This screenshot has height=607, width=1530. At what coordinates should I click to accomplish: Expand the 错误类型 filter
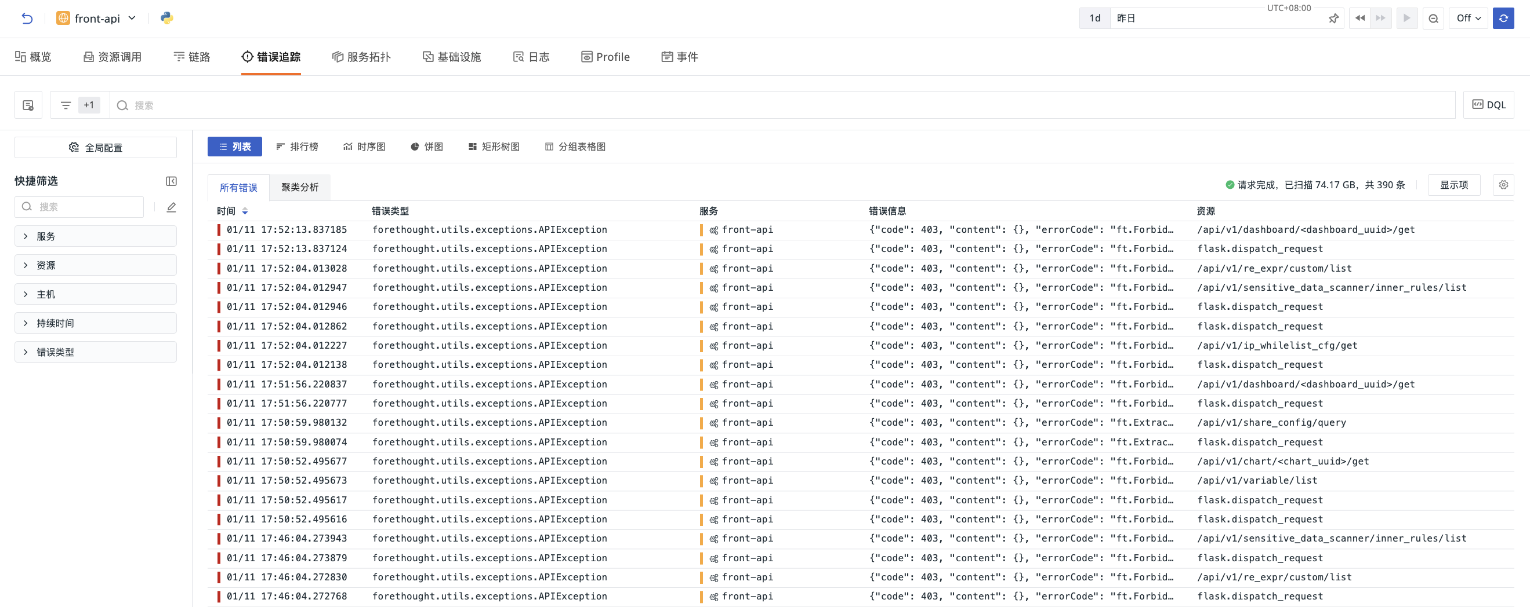[96, 352]
